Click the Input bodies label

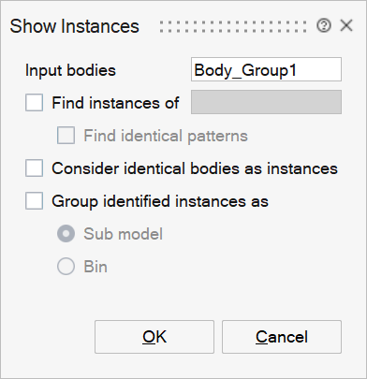(x=70, y=70)
